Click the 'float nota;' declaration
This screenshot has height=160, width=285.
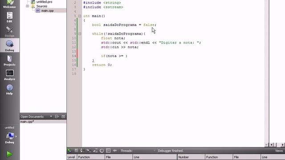coord(113,38)
